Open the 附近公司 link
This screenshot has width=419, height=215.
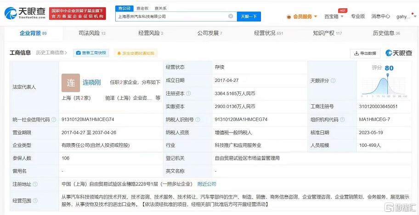point(207,184)
